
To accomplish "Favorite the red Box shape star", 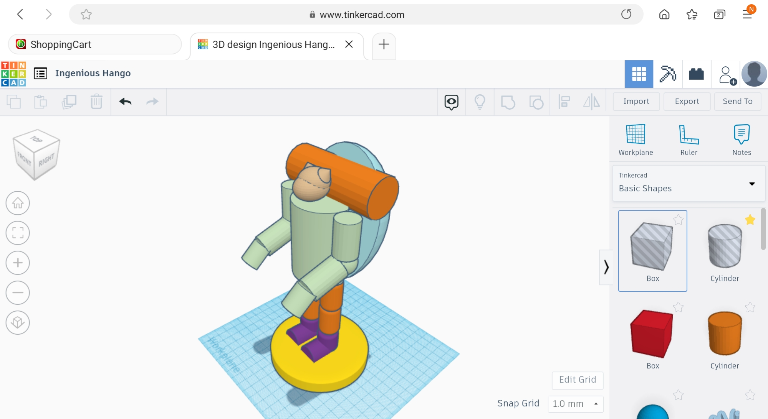I will coord(678,307).
